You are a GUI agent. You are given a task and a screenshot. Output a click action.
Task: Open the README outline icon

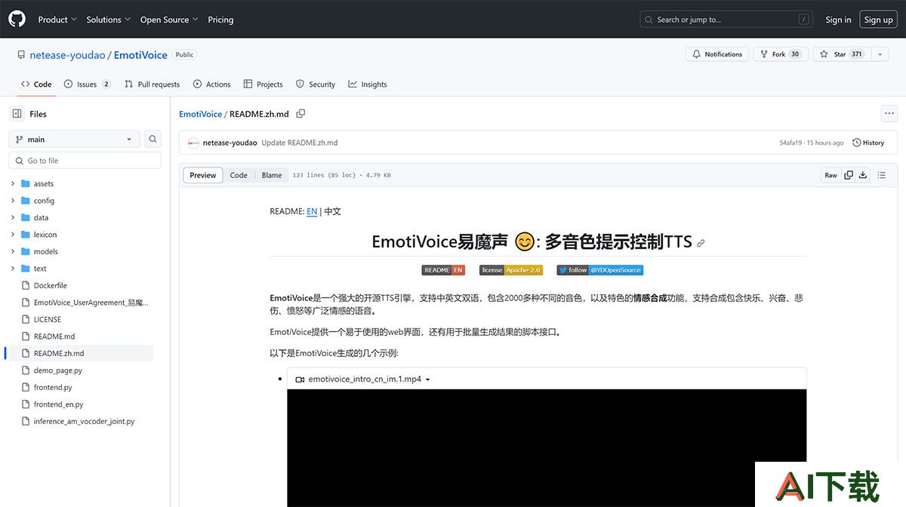881,175
